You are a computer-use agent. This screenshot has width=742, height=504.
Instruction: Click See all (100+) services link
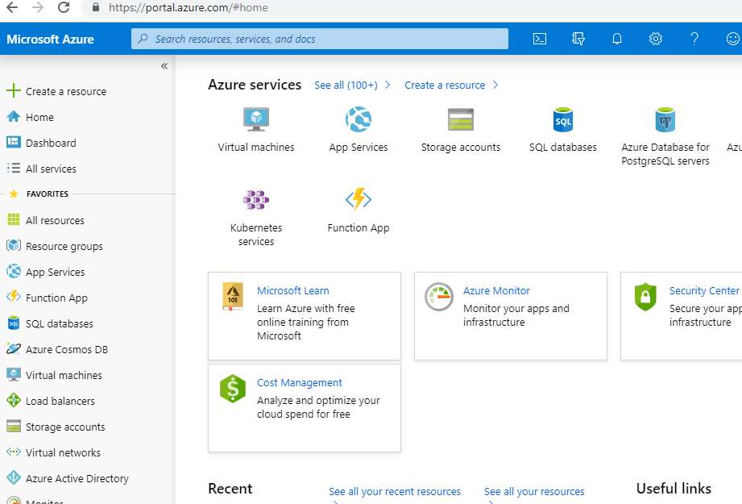(346, 85)
